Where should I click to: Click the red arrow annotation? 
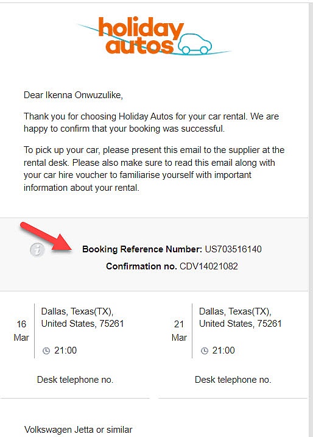point(46,237)
